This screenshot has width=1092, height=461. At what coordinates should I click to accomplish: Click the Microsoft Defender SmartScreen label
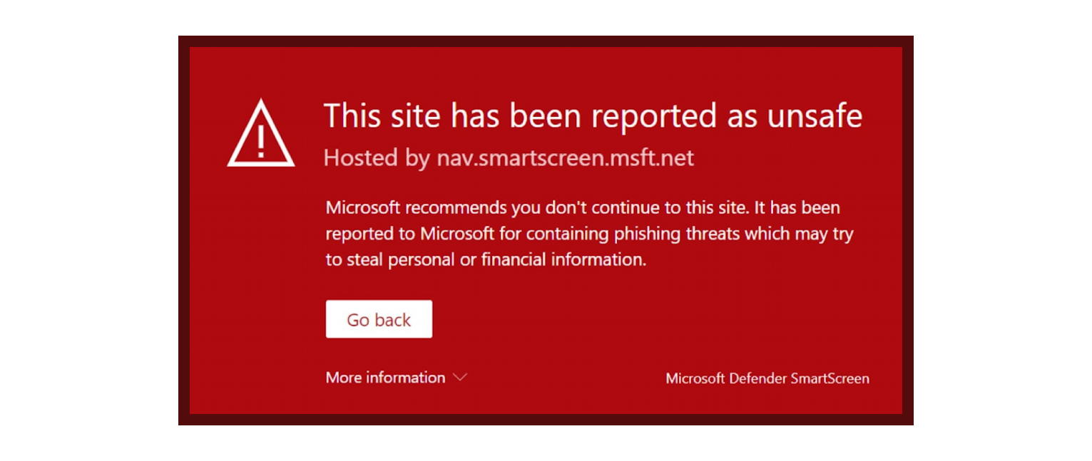[x=766, y=378]
